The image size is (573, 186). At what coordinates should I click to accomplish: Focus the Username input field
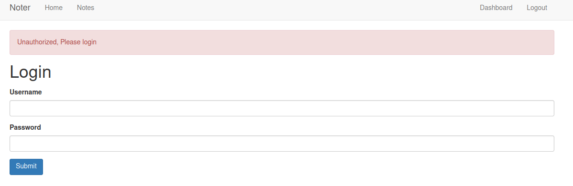(x=282, y=108)
